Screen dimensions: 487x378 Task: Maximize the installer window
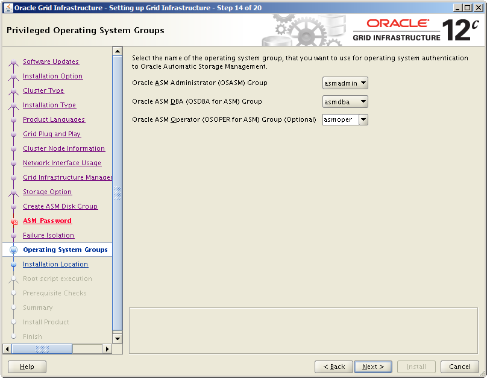(x=468, y=8)
